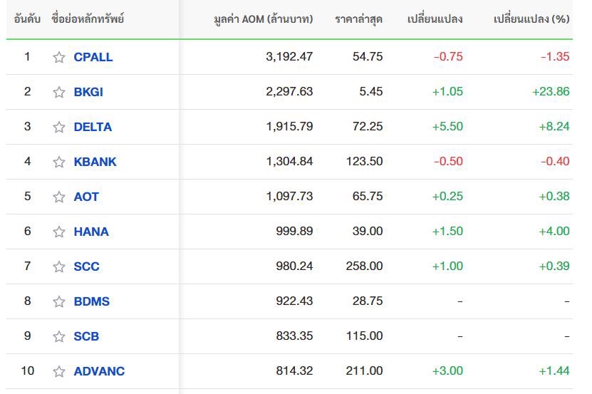This screenshot has width=592, height=394.
Task: Click the อันดับ ranking column header
Action: point(27,19)
